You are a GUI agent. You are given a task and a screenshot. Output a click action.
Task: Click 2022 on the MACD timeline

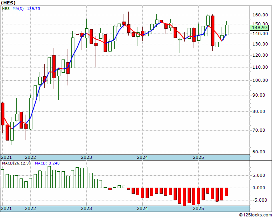[30, 208]
